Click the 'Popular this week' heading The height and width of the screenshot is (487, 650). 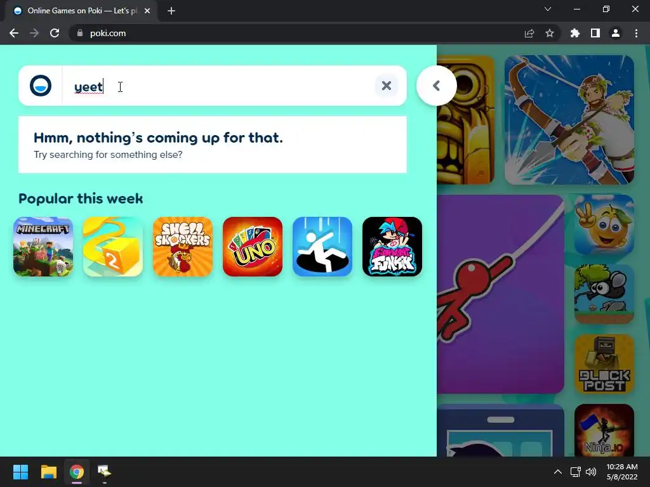click(81, 198)
